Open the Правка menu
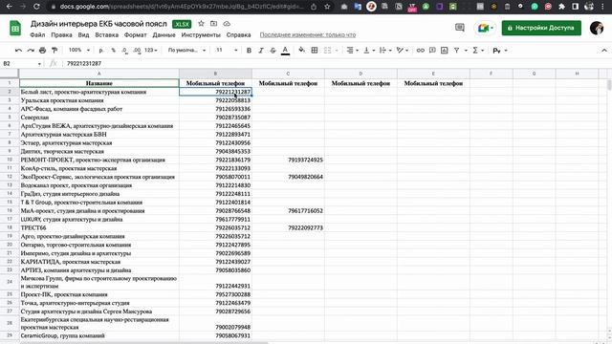This screenshot has width=612, height=344. point(61,34)
